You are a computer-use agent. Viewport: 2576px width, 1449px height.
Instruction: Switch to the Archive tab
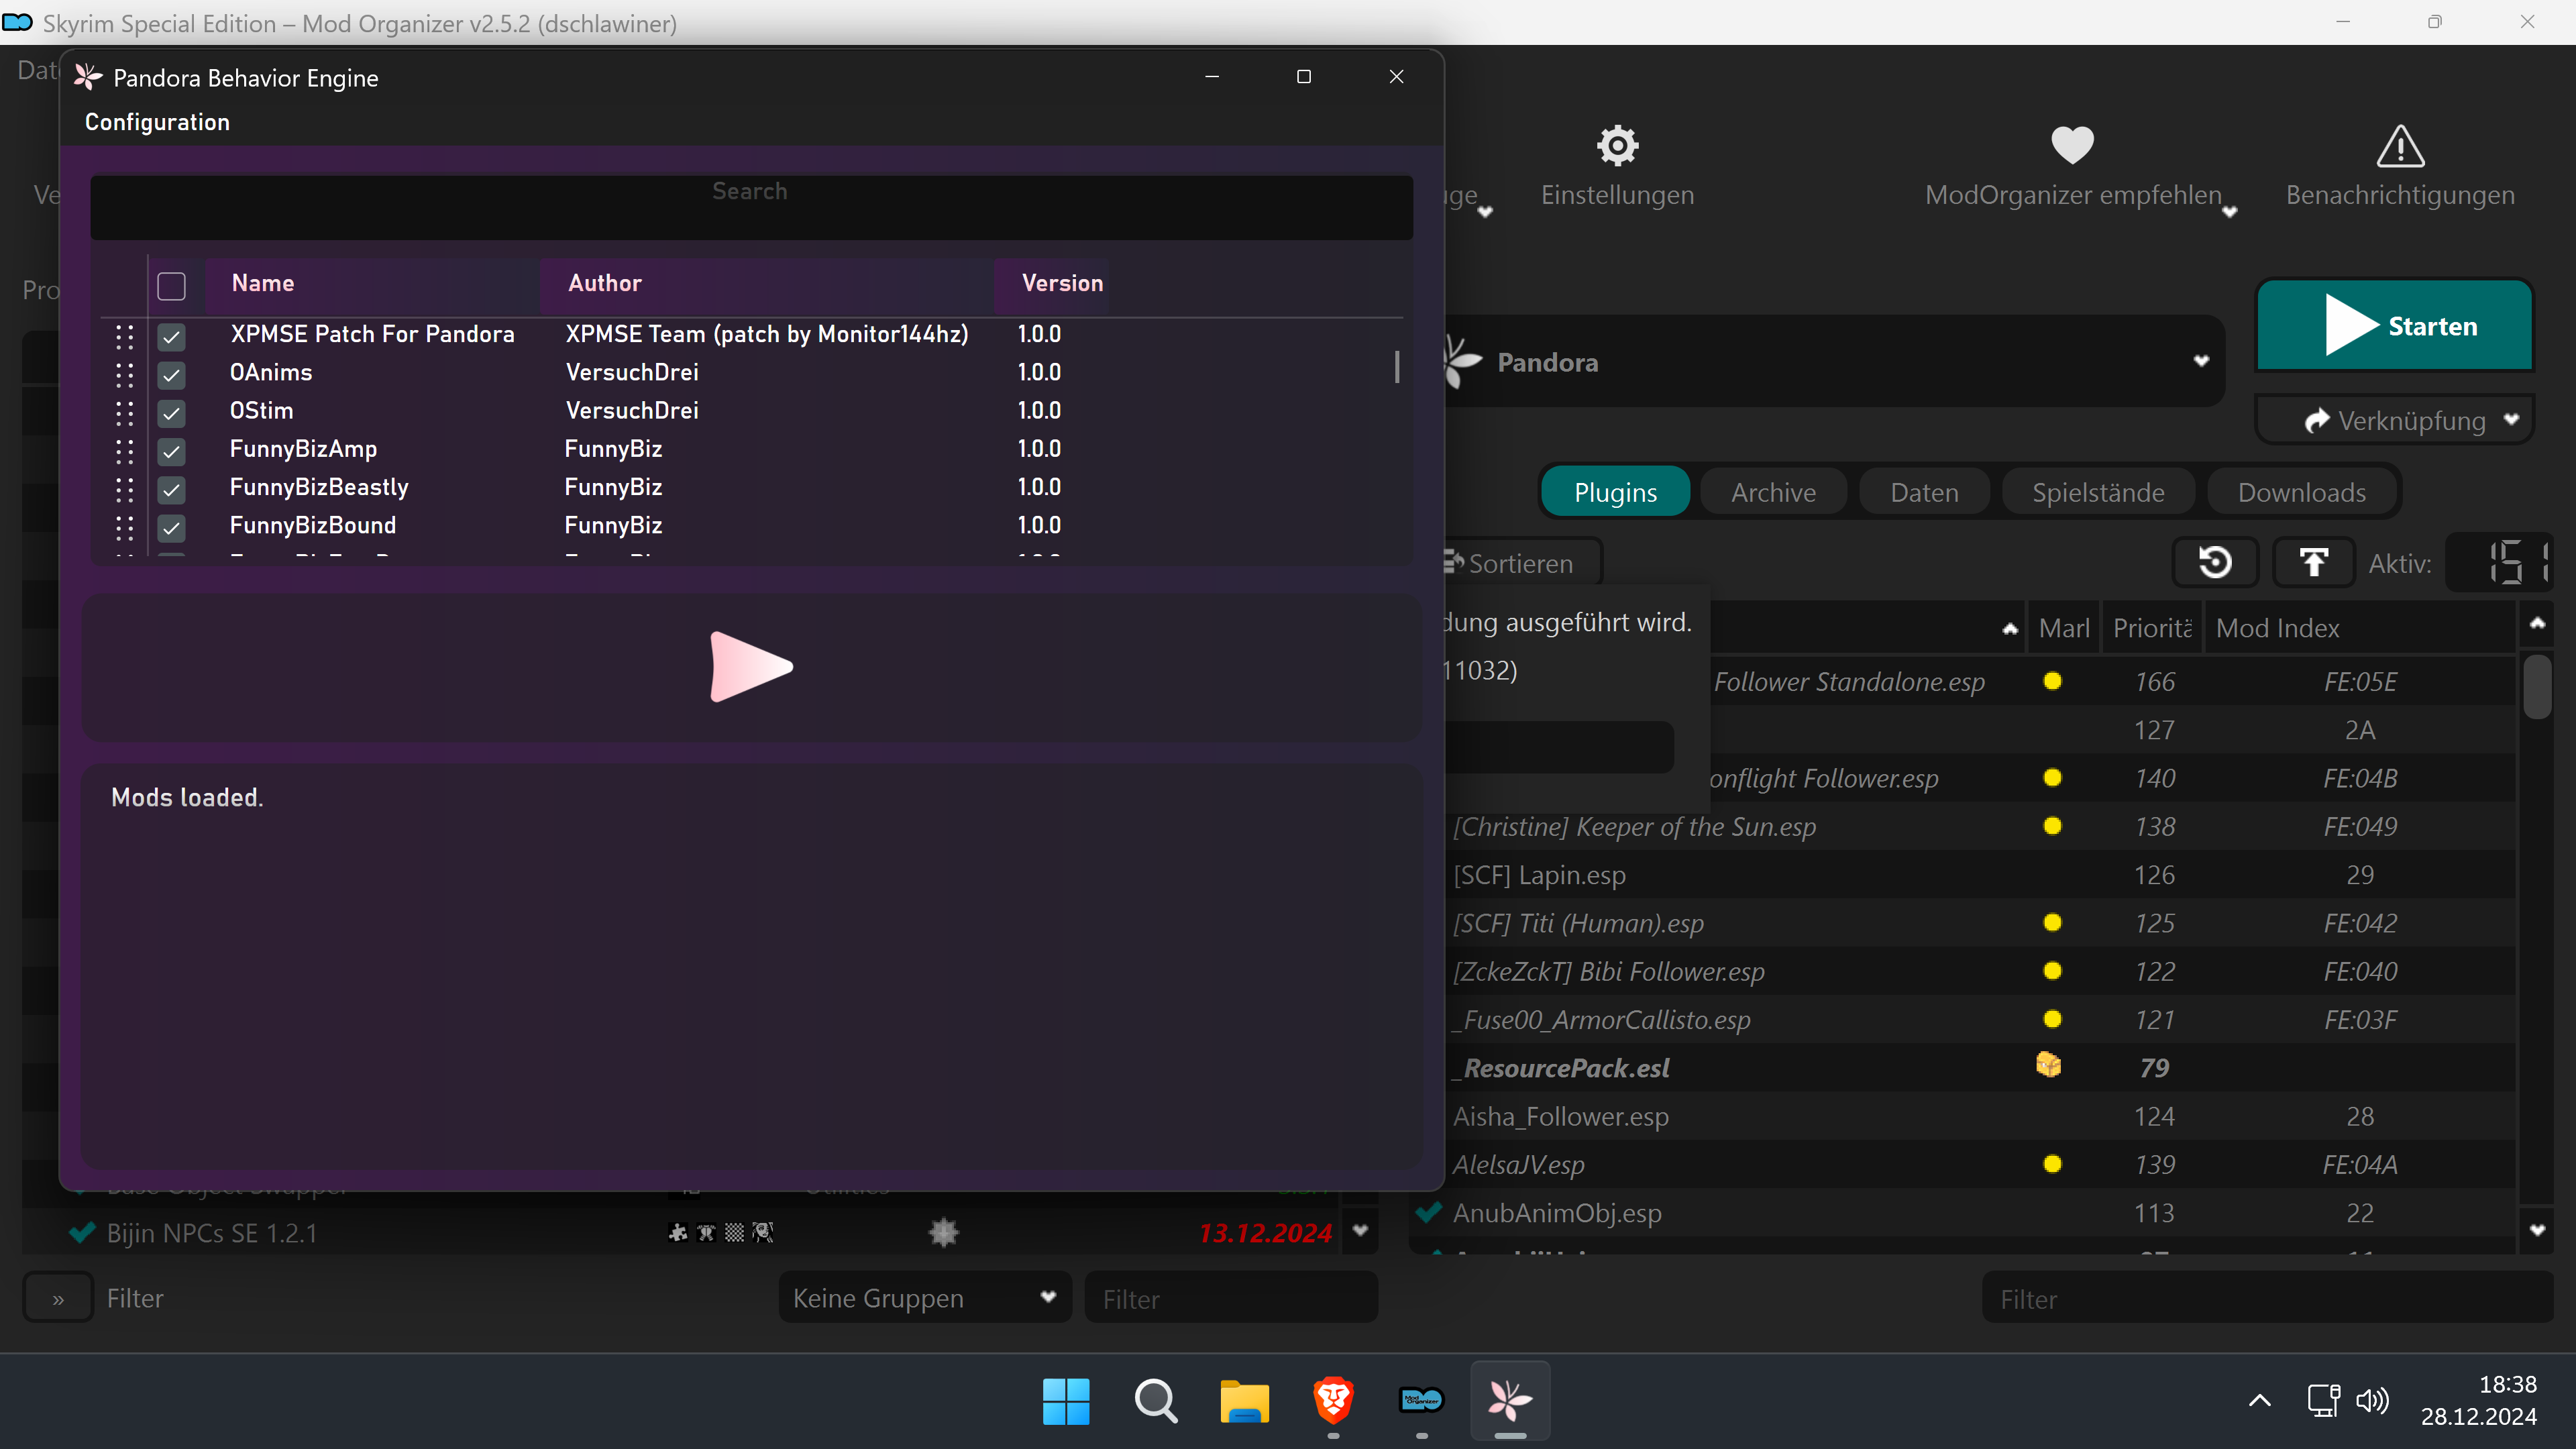pyautogui.click(x=1773, y=492)
